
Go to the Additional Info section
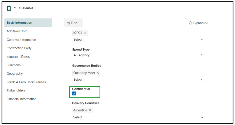[17, 31]
